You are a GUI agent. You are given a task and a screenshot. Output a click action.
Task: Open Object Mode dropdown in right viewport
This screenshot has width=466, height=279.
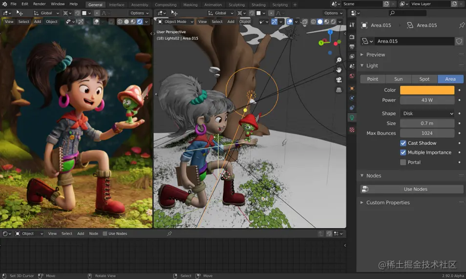[176, 21]
